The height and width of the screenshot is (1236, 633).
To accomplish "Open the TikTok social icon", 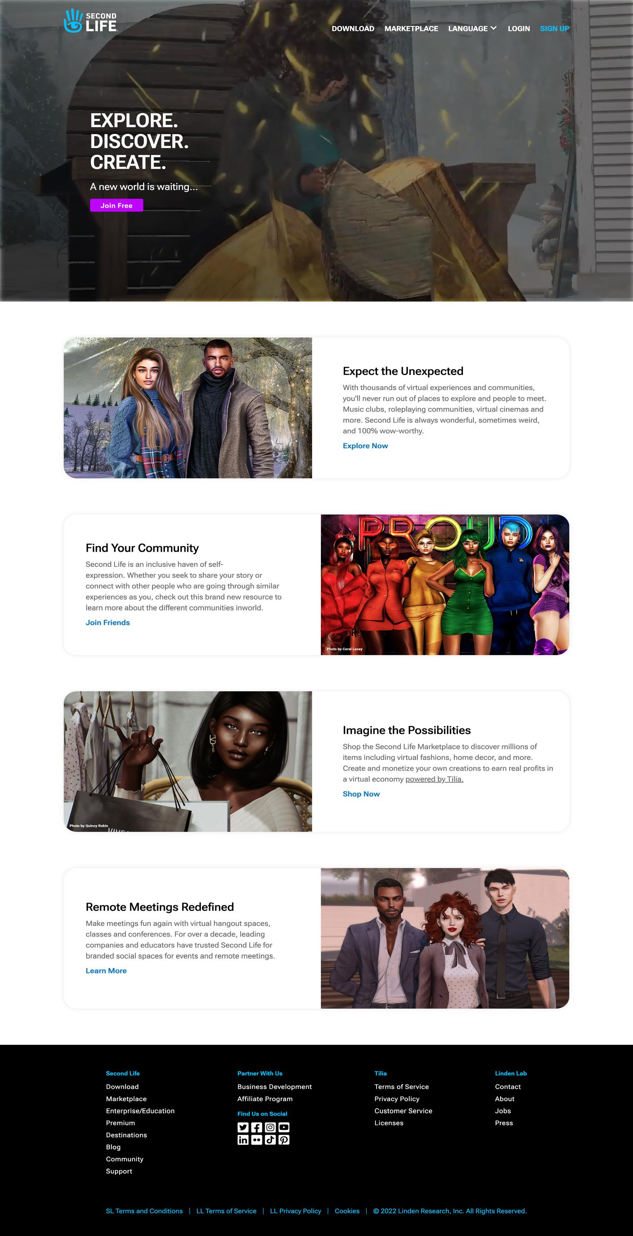I will 270,1140.
